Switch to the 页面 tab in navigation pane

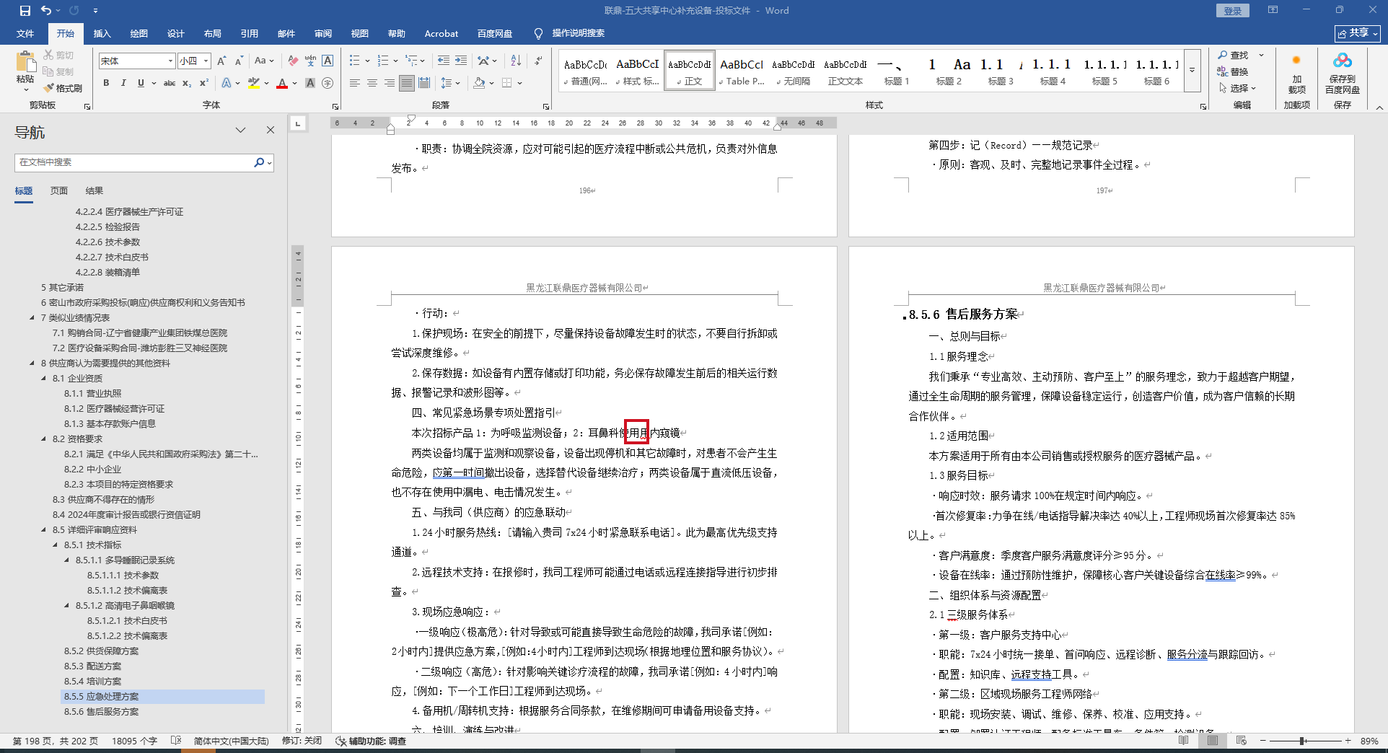[59, 191]
